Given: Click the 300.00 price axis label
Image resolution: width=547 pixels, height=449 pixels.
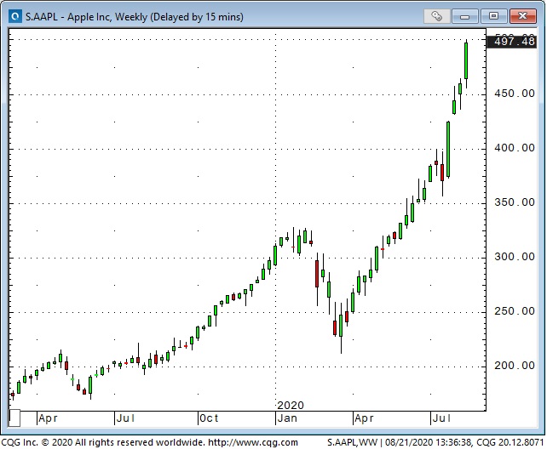Looking at the screenshot, I should point(515,257).
